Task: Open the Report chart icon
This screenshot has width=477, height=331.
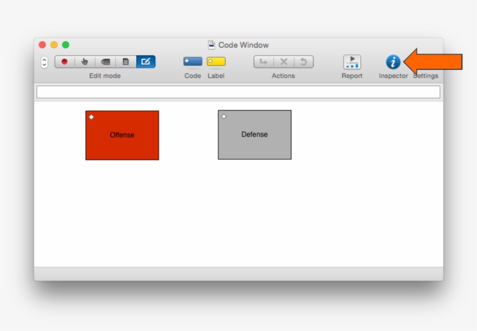Action: [x=352, y=62]
